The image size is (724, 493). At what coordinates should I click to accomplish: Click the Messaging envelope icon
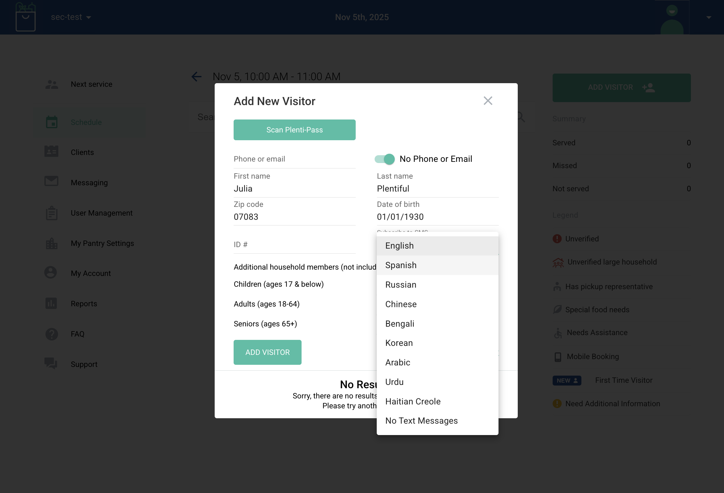click(x=51, y=181)
